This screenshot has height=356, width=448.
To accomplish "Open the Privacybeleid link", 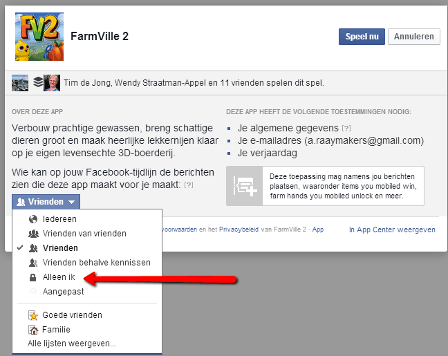I will click(x=239, y=229).
